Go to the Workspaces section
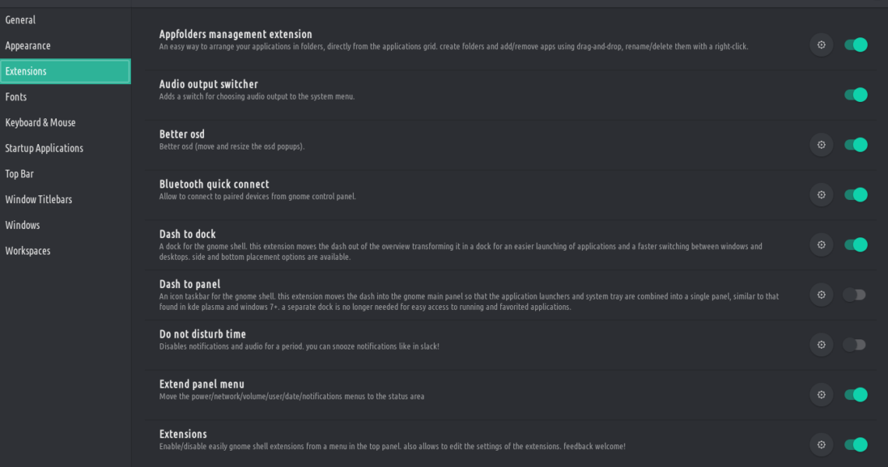This screenshot has width=888, height=467. (x=28, y=251)
